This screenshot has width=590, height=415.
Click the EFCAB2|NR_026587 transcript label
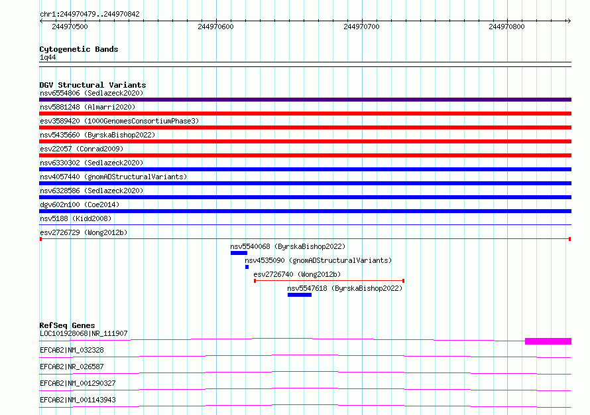72,367
